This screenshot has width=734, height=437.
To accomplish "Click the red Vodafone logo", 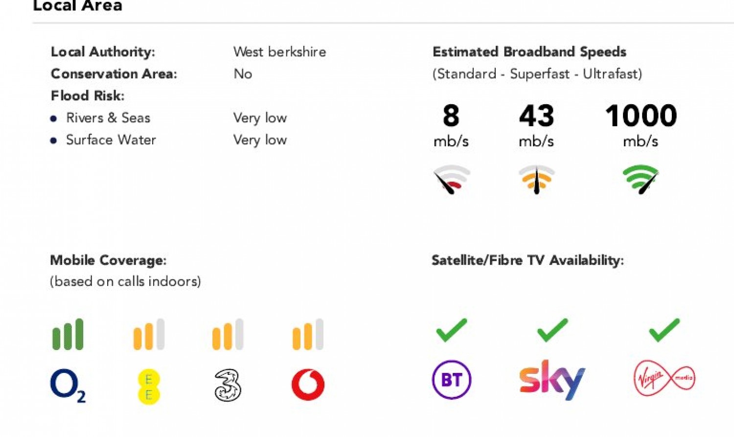I will click(x=308, y=385).
